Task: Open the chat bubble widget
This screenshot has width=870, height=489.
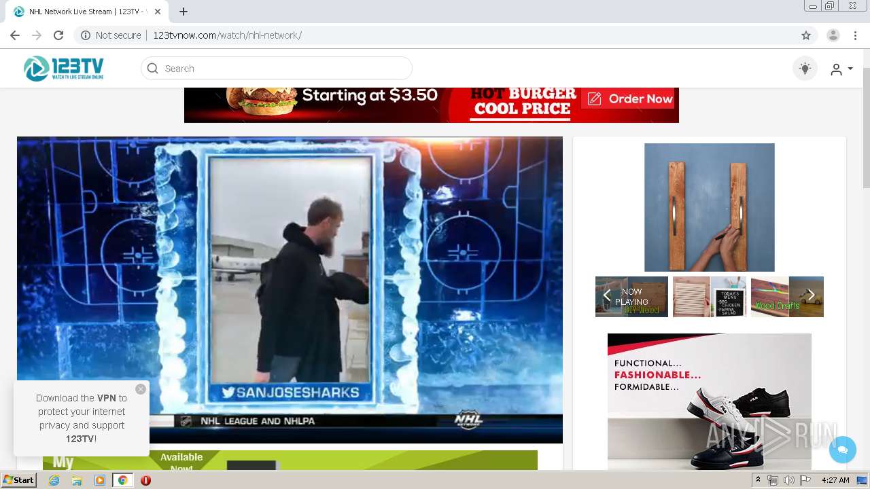Action: point(843,450)
